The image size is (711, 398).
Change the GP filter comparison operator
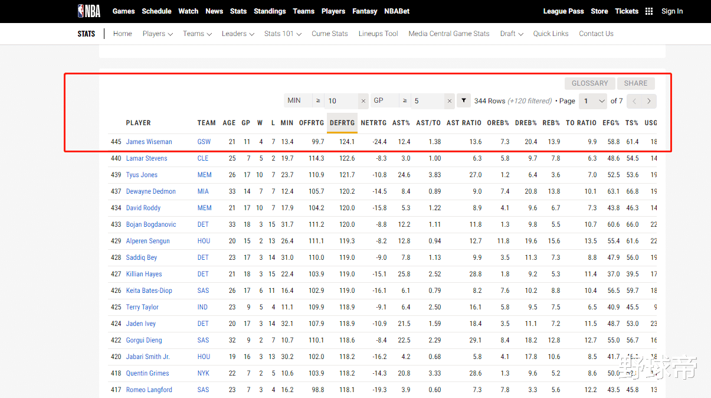[405, 101]
